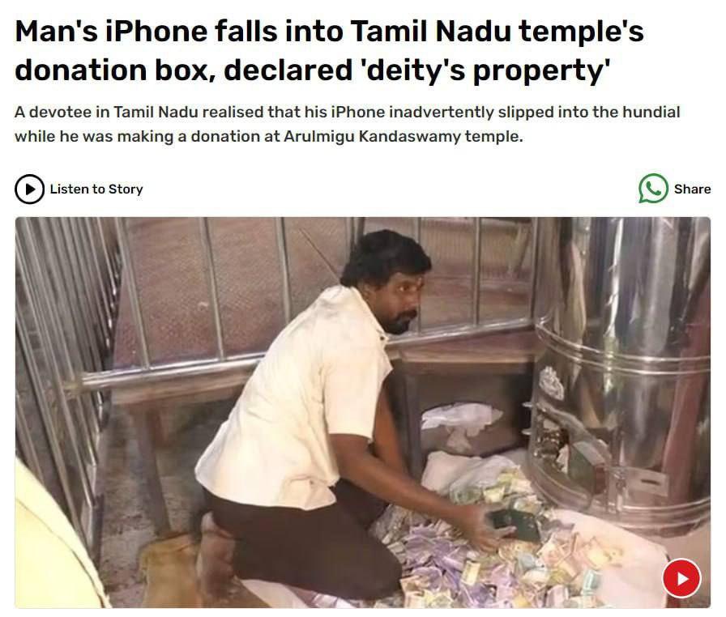This screenshot has height=617, width=726.
Task: Click the subheading about the devotee
Action: [348, 124]
